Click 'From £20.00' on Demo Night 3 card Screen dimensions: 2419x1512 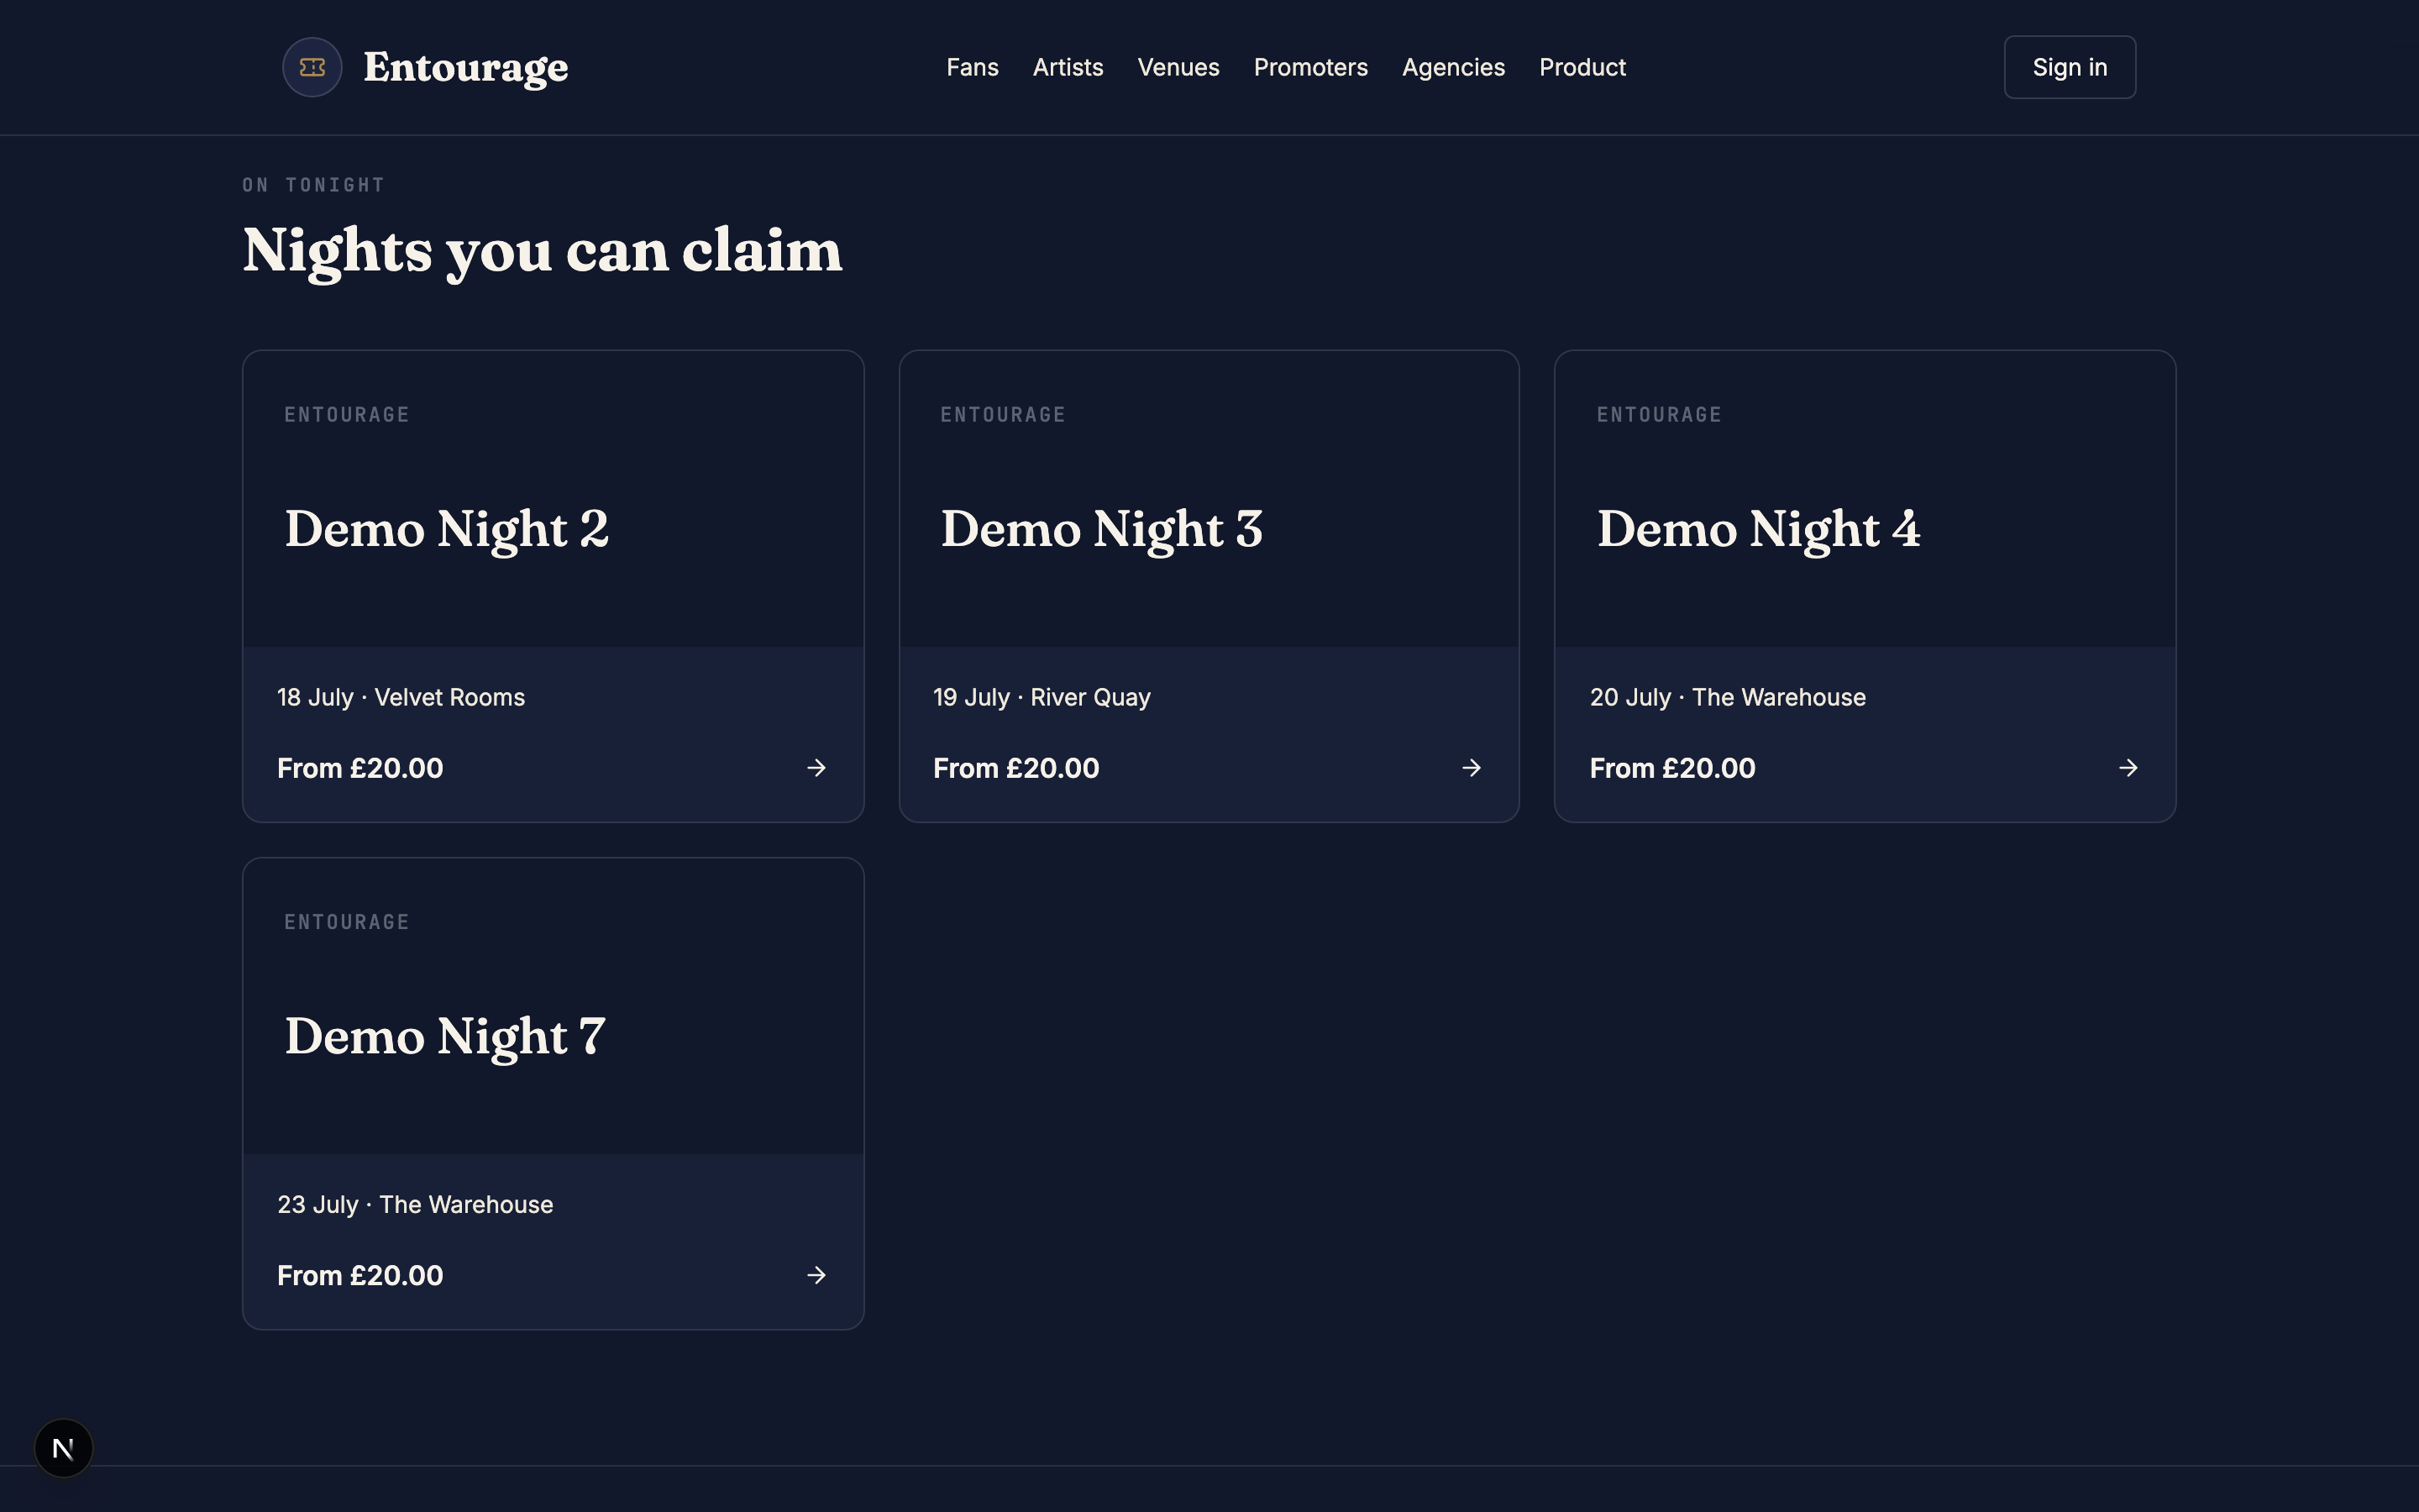coord(1015,768)
